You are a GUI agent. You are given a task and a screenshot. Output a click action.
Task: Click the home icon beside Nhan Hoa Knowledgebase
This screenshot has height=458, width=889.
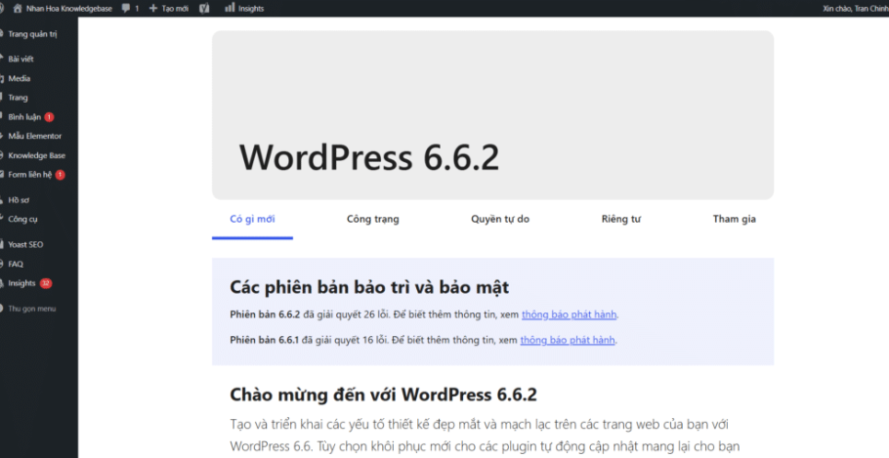18,9
